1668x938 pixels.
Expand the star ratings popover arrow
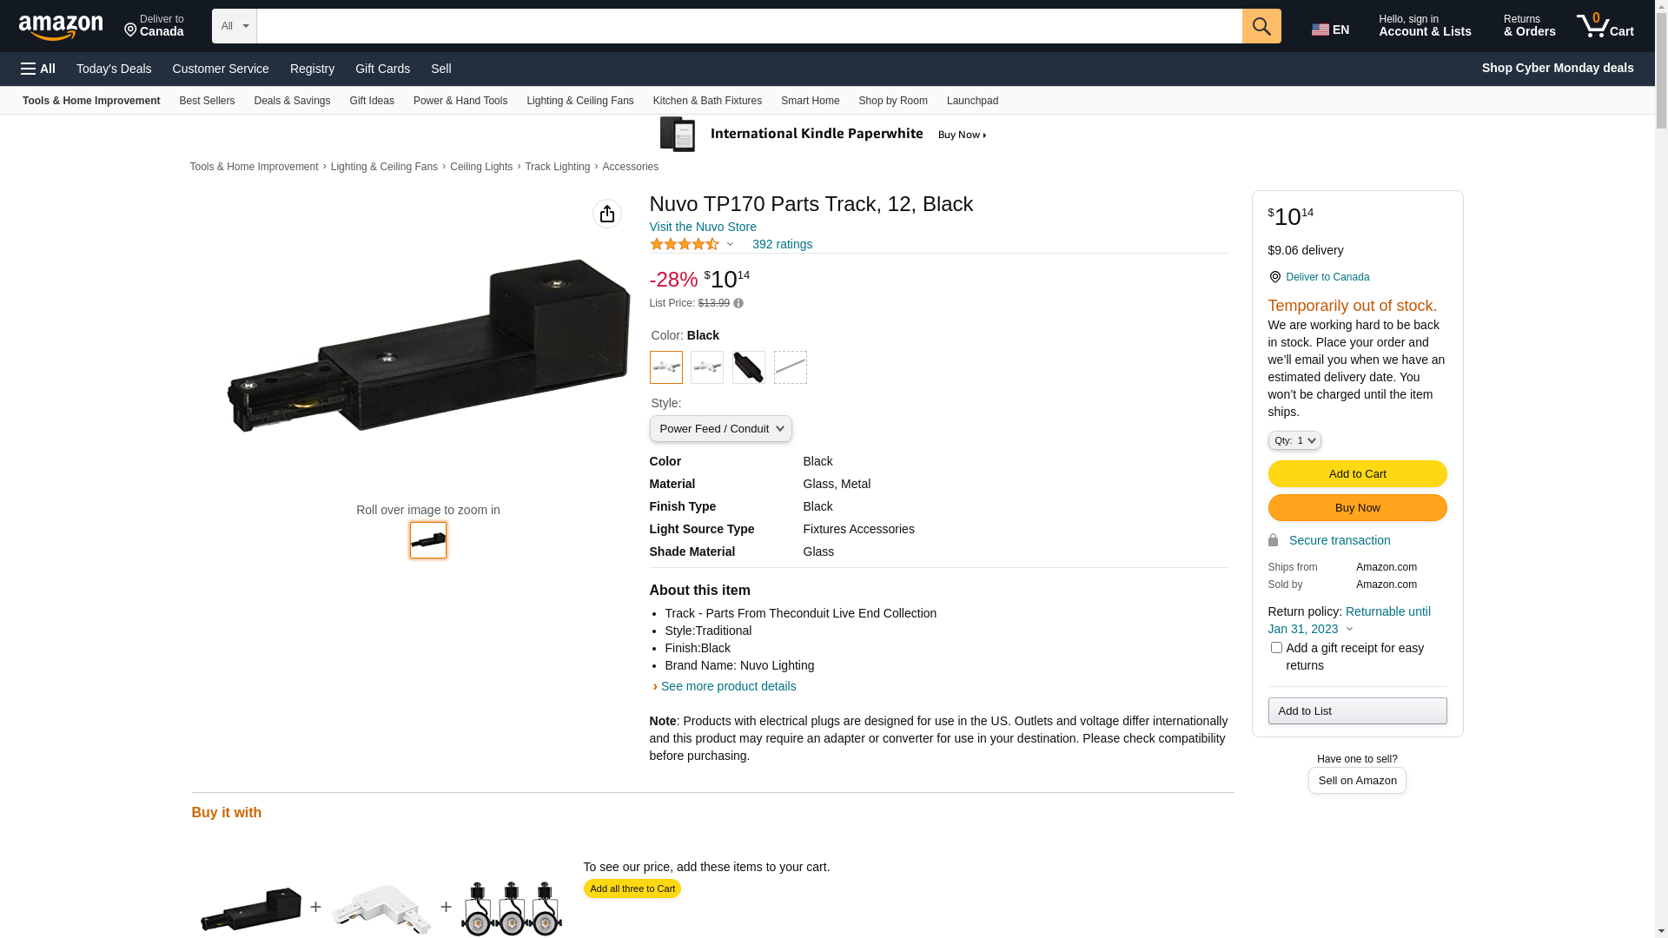click(x=730, y=244)
